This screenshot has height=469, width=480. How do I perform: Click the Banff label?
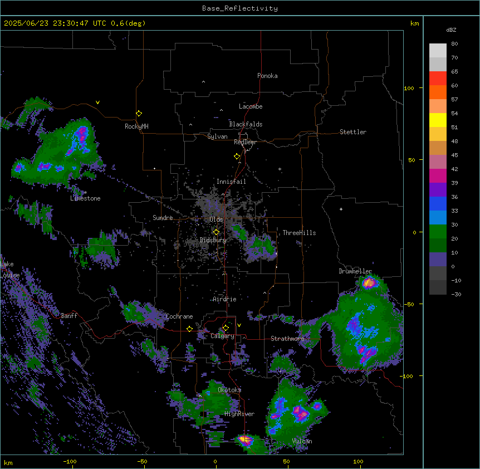[x=69, y=316]
